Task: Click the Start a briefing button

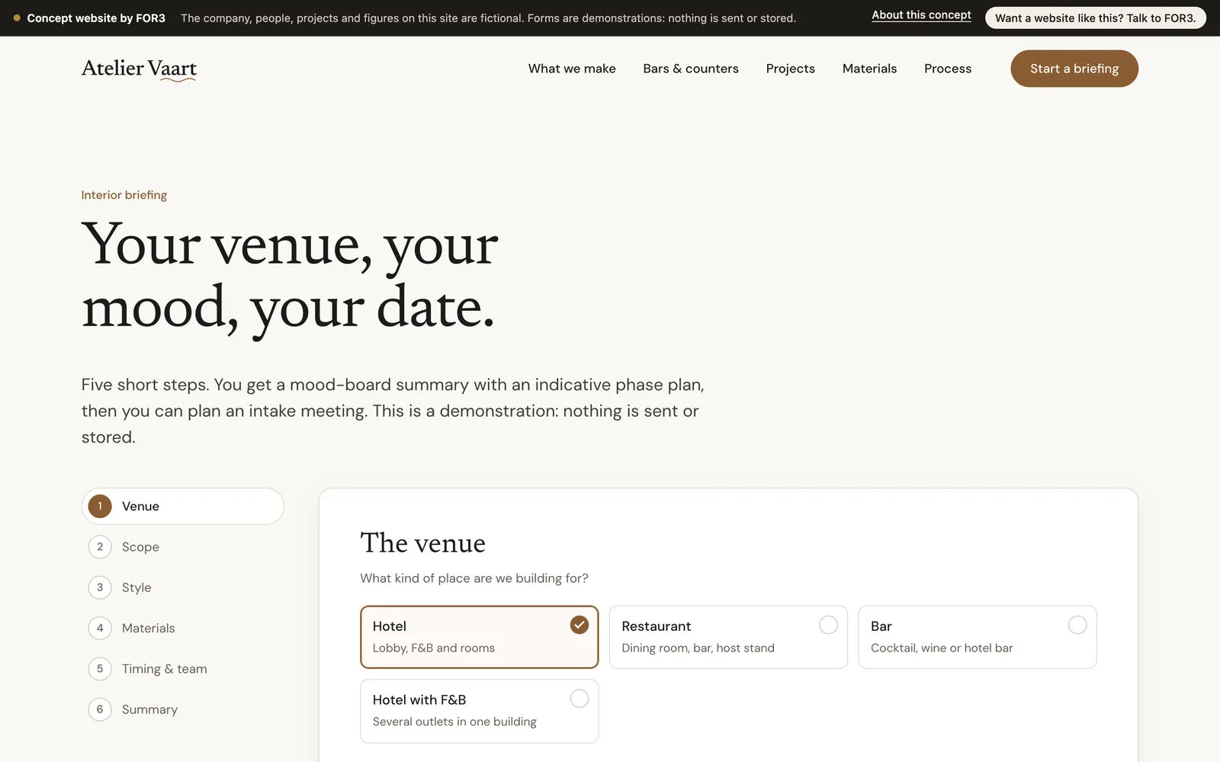Action: 1074,69
